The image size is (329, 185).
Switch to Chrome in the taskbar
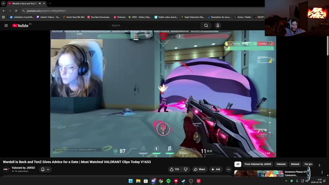[161, 181]
